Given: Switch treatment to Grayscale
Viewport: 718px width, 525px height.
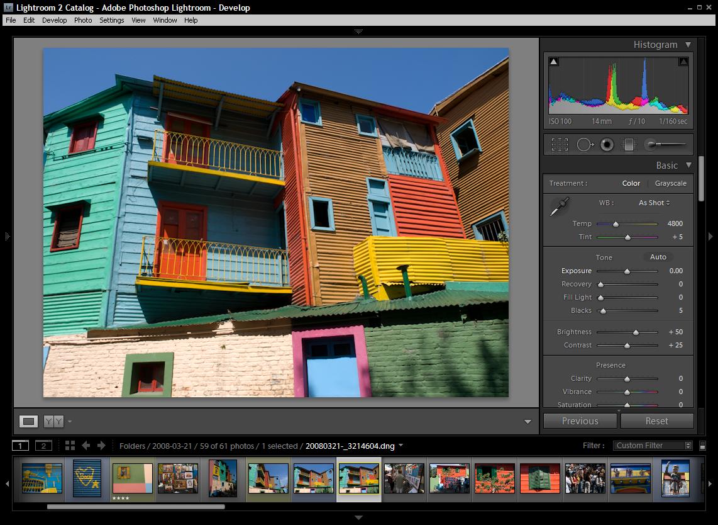Looking at the screenshot, I should 670,183.
